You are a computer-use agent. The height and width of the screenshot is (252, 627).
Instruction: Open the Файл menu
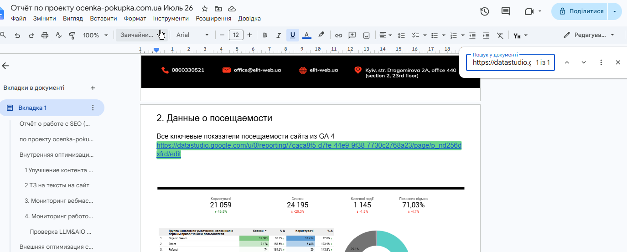point(19,19)
